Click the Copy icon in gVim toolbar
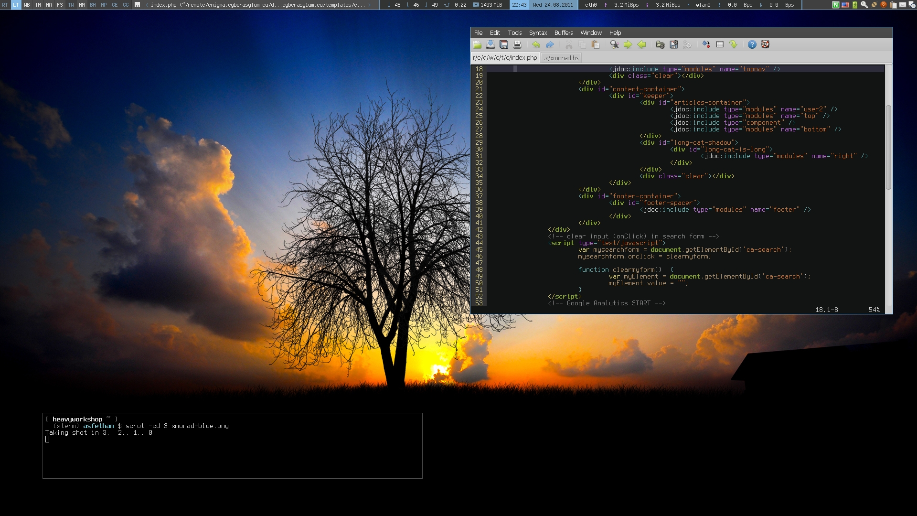Screen dimensions: 917x516 pyautogui.click(x=582, y=44)
